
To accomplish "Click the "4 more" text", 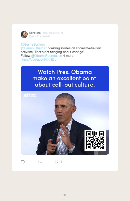I will [68, 56].
